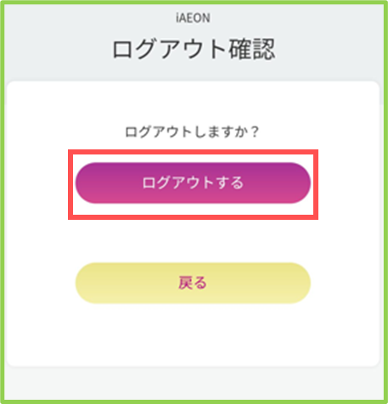
Task: Click the 戻る button
Action: coord(193,283)
